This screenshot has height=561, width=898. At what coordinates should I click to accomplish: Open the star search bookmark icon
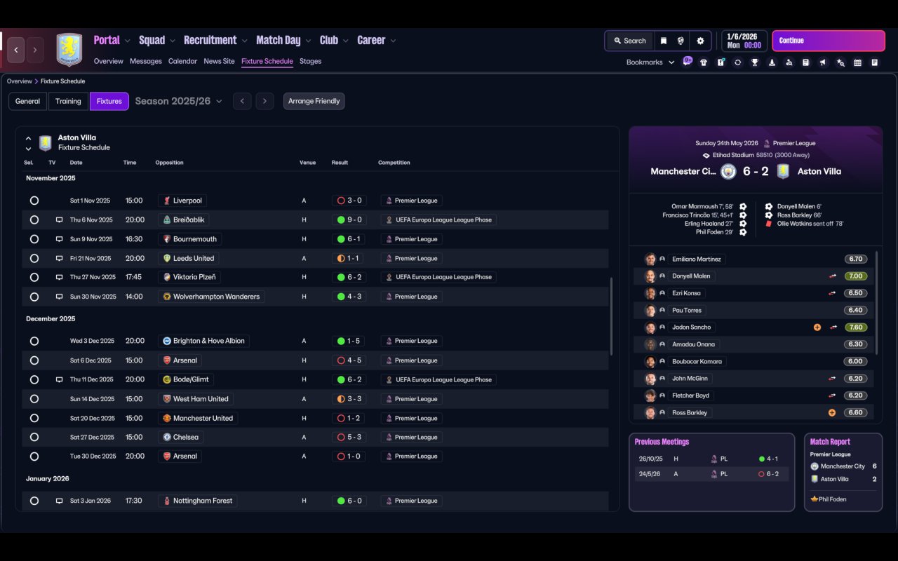(840, 62)
